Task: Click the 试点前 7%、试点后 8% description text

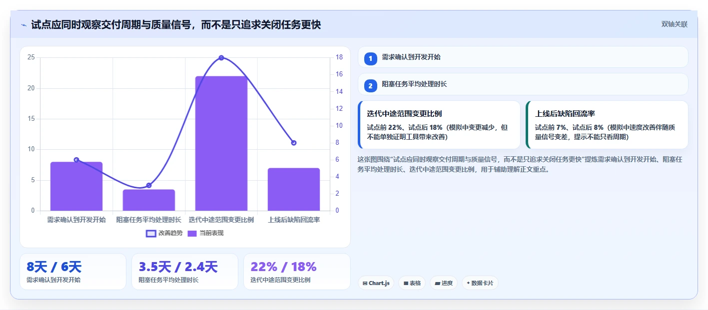Action: coord(605,132)
